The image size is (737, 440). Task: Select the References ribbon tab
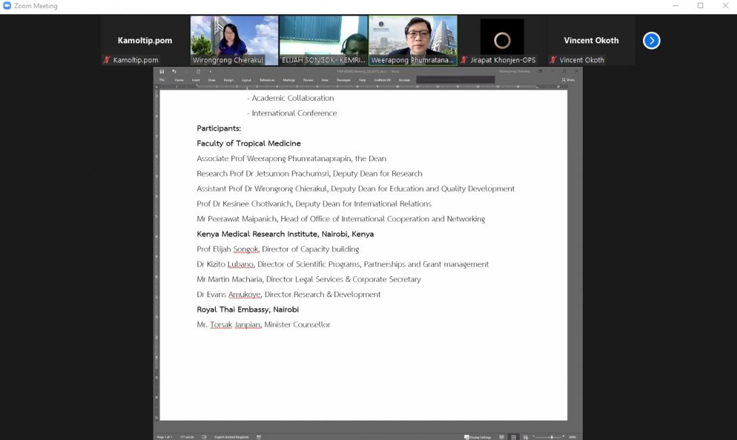point(267,80)
